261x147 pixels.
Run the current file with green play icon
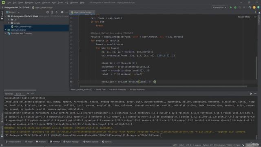click(231, 7)
